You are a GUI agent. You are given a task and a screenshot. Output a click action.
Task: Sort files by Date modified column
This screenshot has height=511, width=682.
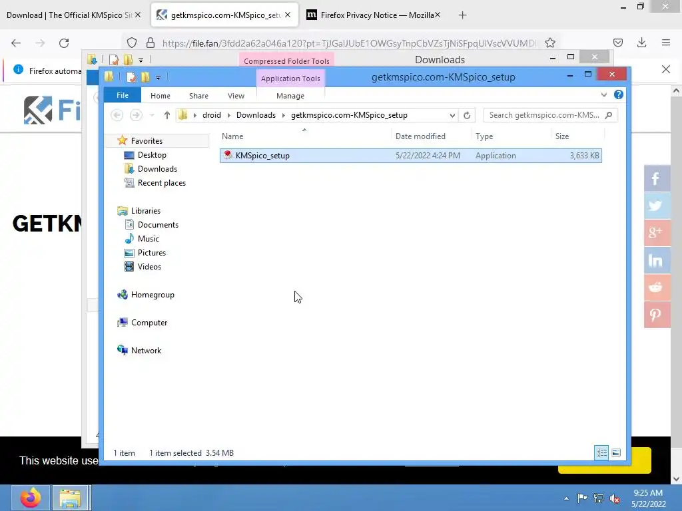tap(420, 136)
